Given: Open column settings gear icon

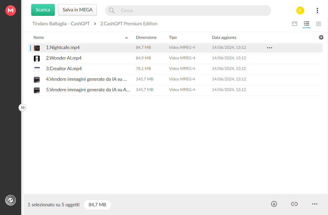Looking at the screenshot, I should coord(321,37).
